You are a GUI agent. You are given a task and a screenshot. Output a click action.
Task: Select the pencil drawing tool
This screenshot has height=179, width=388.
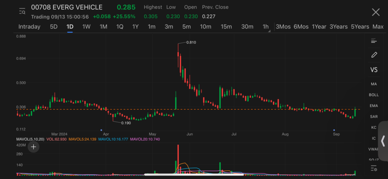pyautogui.click(x=374, y=55)
